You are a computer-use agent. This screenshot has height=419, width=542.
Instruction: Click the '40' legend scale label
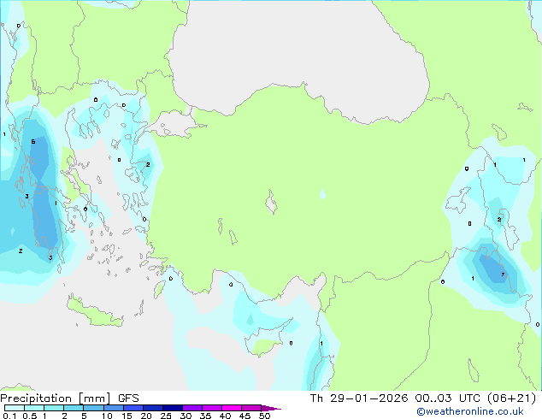tap(225, 416)
